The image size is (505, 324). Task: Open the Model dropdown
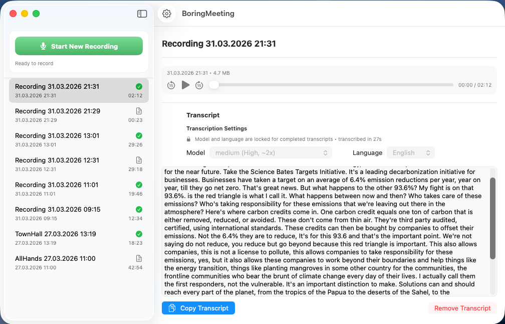coord(270,152)
